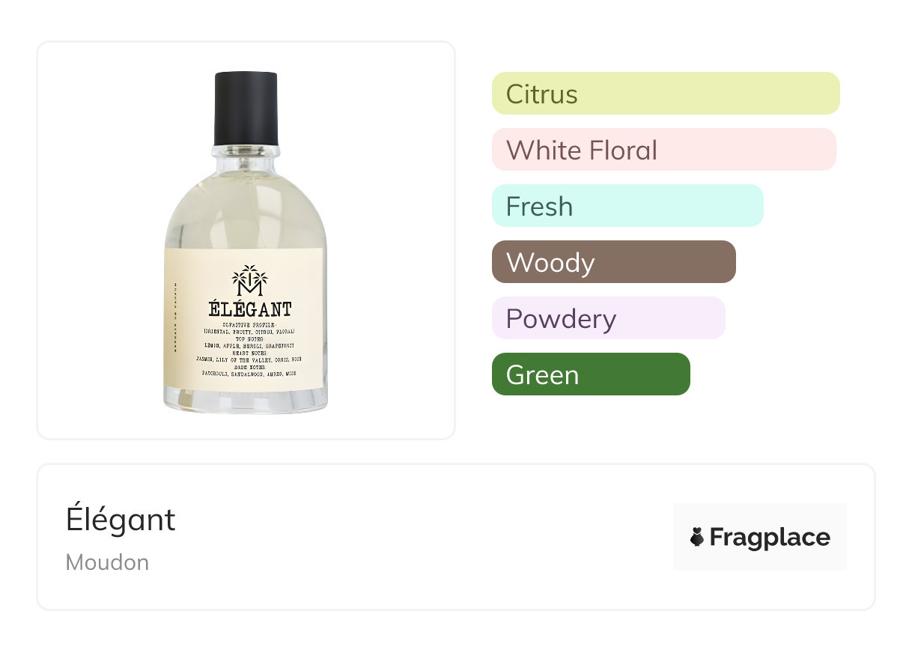Click the Woody accord bar

[613, 262]
